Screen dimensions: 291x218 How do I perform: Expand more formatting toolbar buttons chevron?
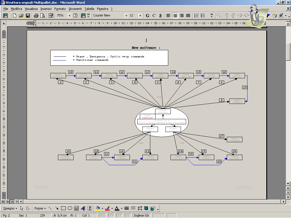pyautogui.click(x=211, y=16)
